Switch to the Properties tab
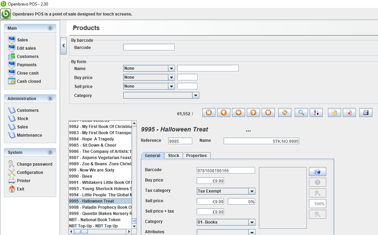 [x=196, y=156]
